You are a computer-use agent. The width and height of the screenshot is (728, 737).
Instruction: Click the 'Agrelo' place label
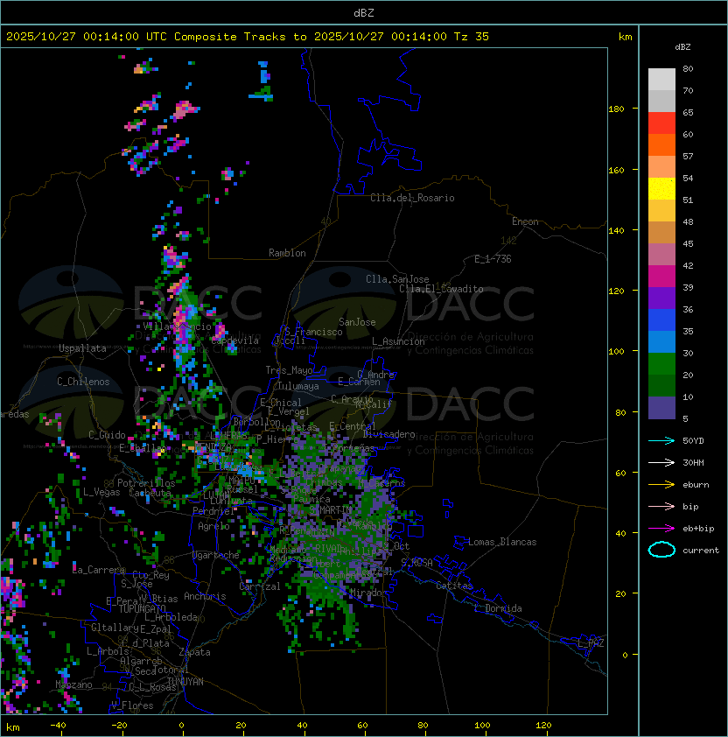(x=213, y=526)
